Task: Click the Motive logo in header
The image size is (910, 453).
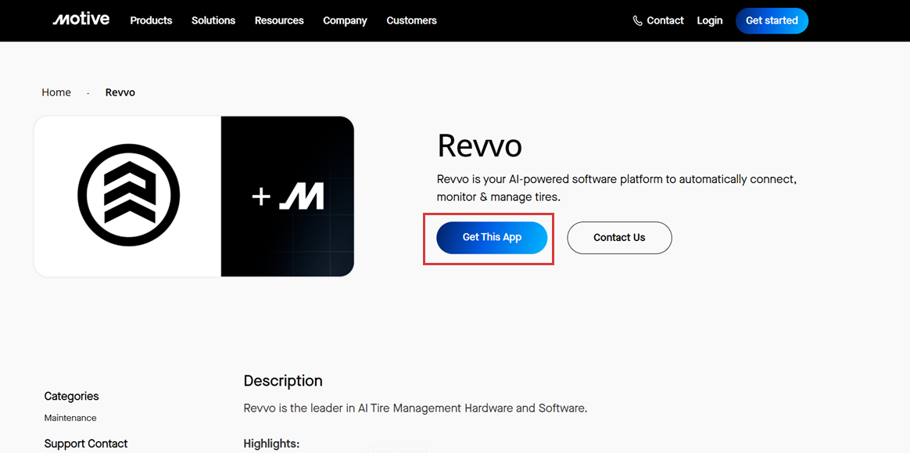Action: click(x=81, y=20)
